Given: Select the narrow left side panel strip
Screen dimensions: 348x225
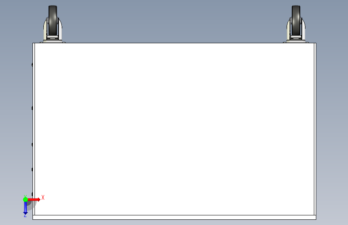Looking at the screenshot, I should point(34,129).
